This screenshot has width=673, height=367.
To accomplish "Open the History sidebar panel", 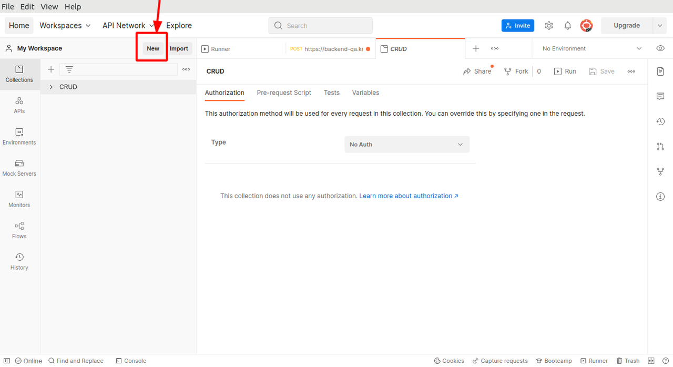I will [19, 261].
